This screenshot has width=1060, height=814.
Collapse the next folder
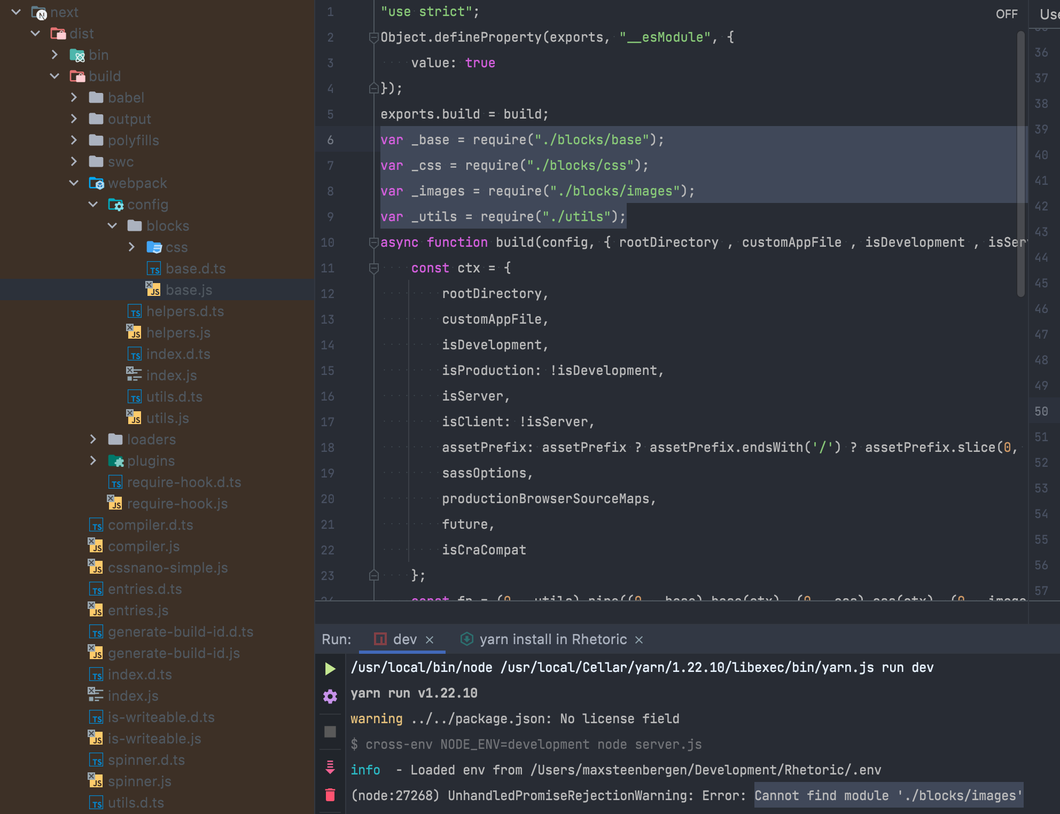coord(16,12)
